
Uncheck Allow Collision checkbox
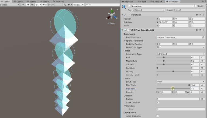158,103
